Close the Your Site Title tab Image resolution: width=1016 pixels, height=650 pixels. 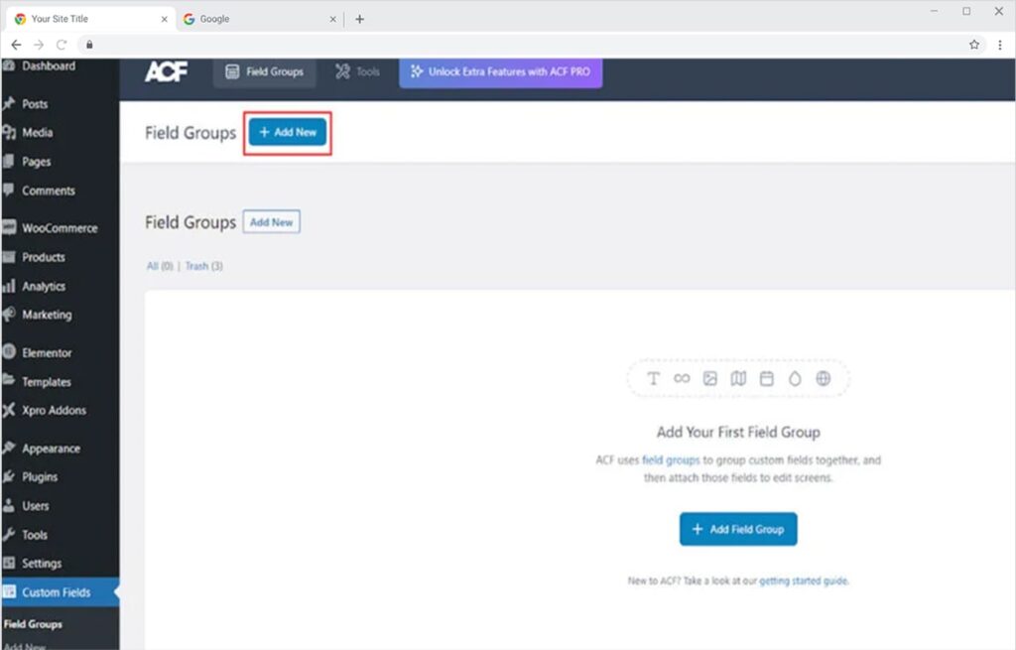tap(164, 20)
